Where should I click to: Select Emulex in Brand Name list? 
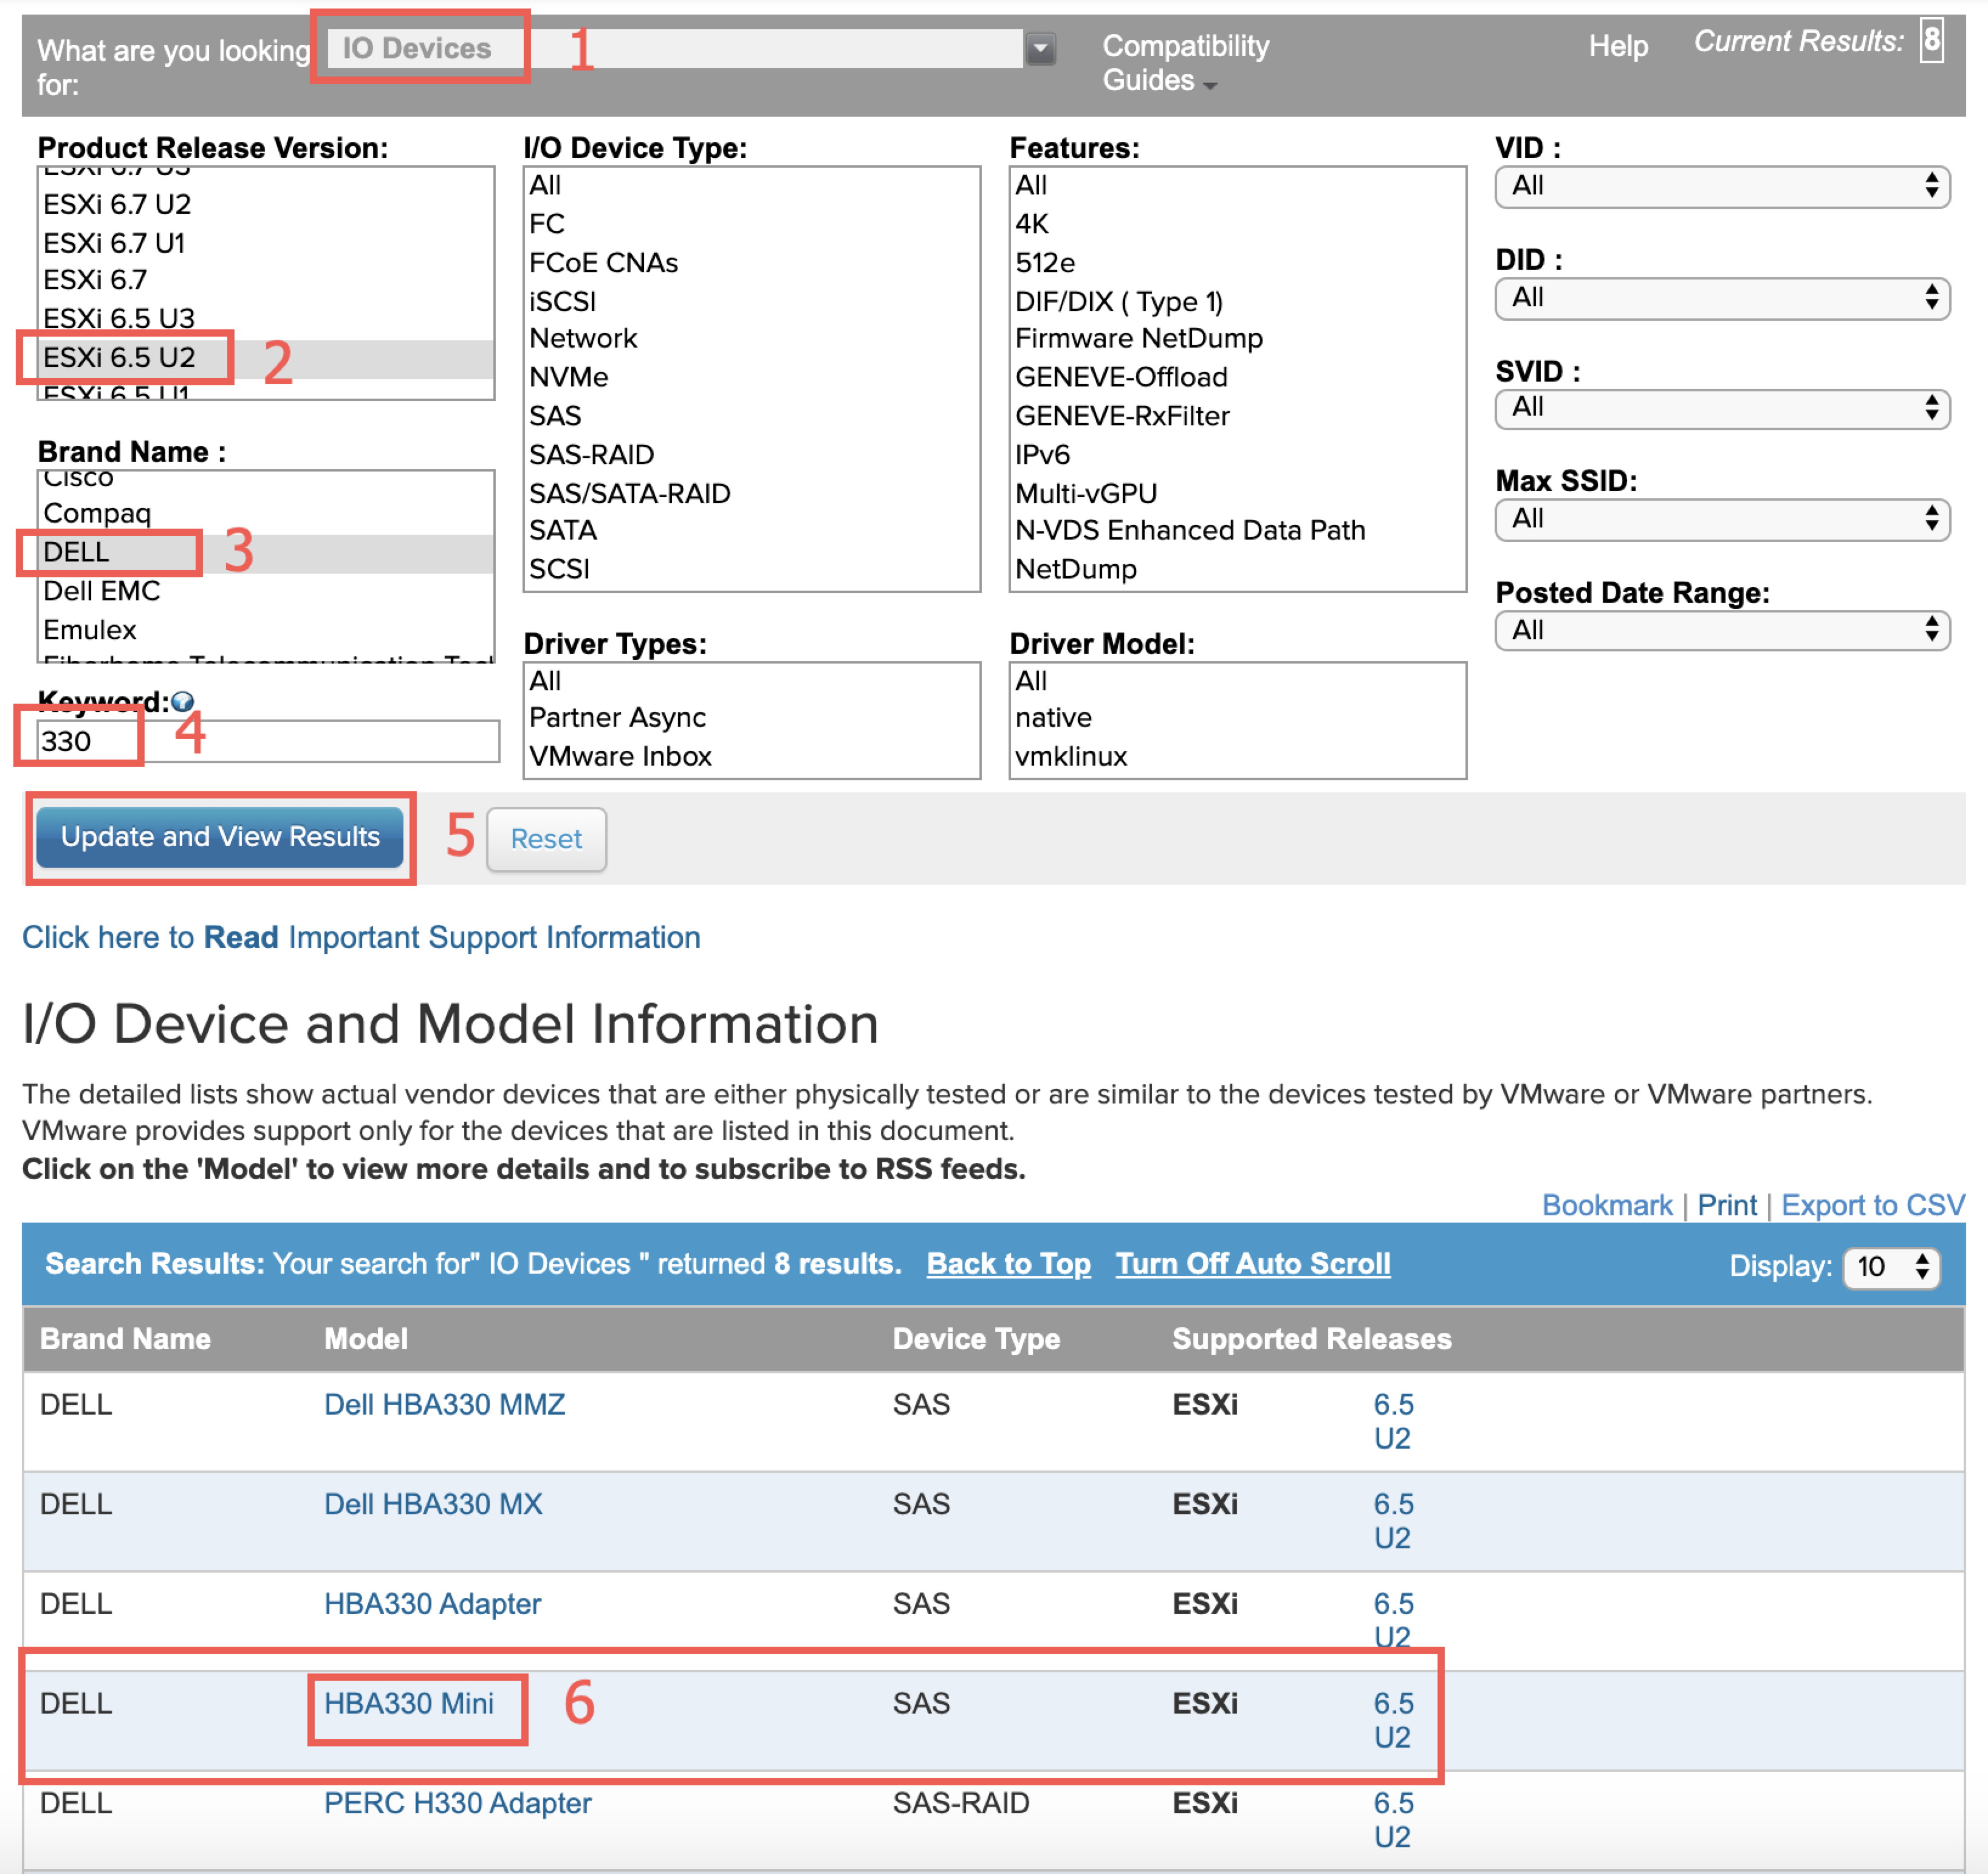[x=266, y=630]
